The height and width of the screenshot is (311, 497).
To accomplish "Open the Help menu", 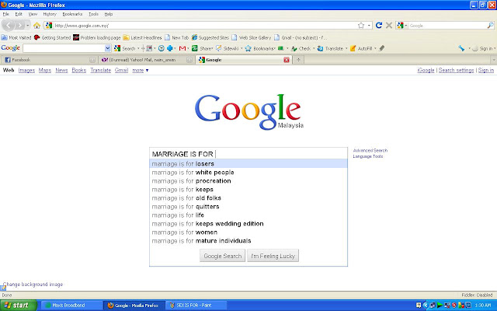I will pyautogui.click(x=109, y=14).
